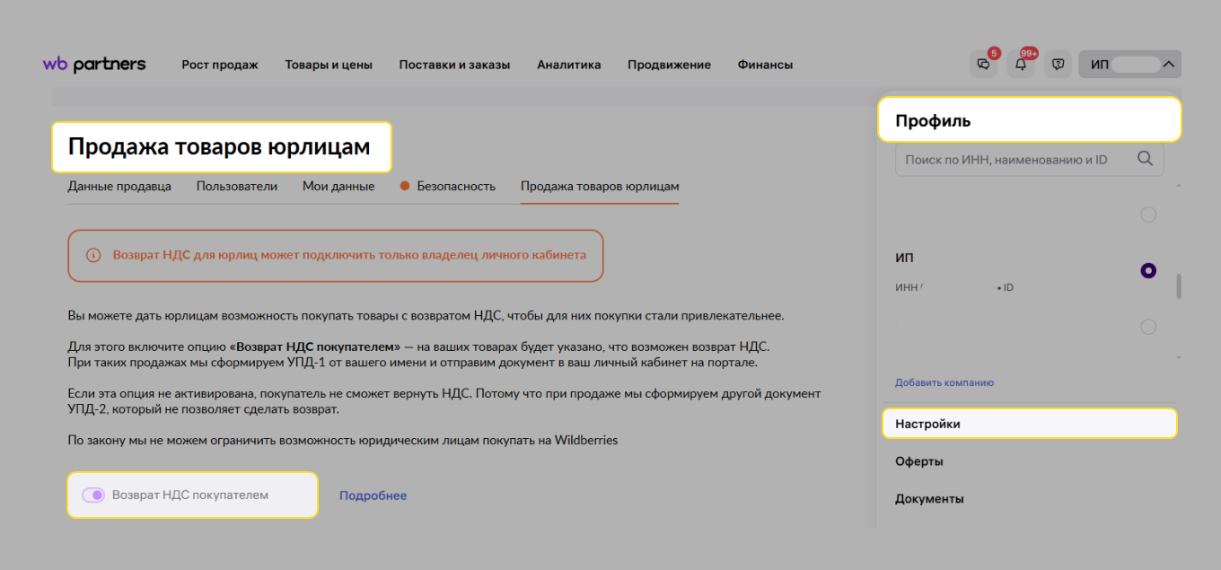Viewport: 1221px width, 570px height.
Task: Switch to the Данные продавца tab
Action: tap(119, 187)
